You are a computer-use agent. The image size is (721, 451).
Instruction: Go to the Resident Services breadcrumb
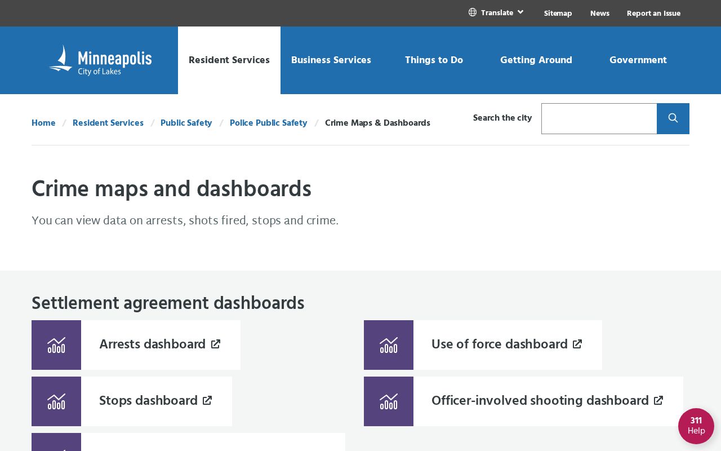pyautogui.click(x=108, y=123)
